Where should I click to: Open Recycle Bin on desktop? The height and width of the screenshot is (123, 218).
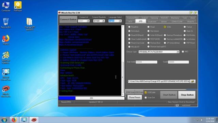6,23
